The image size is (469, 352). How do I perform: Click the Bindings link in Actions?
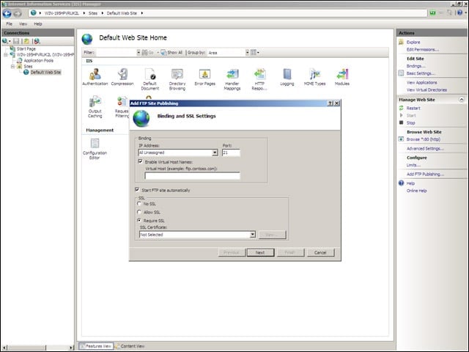[416, 66]
